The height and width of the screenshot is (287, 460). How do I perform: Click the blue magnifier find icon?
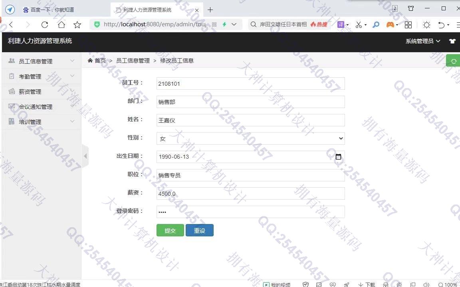tap(376, 25)
